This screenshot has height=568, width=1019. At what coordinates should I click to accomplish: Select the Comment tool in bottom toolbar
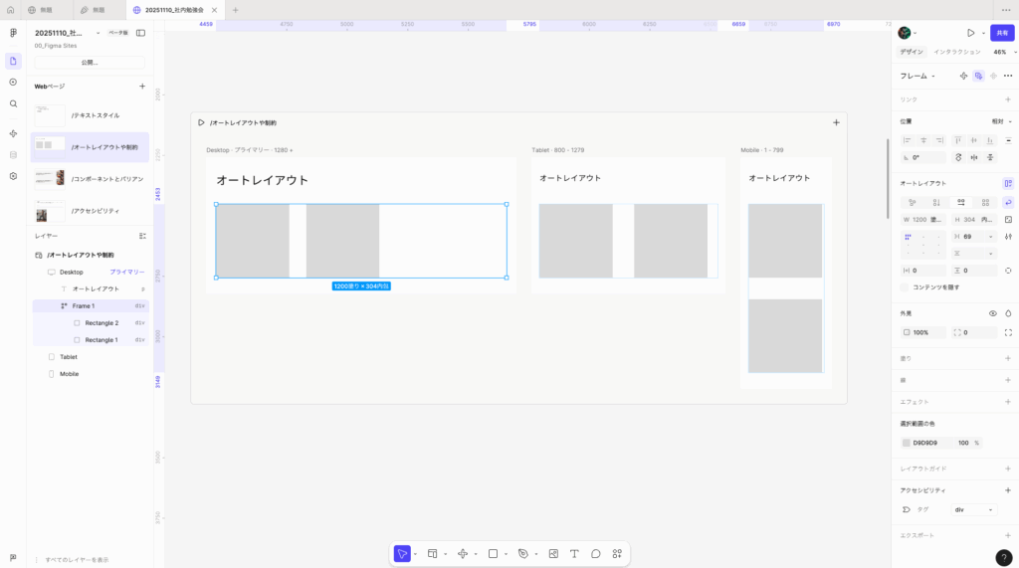click(x=596, y=553)
